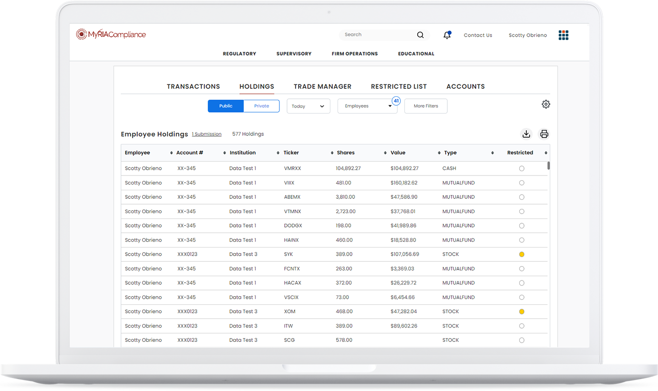658x391 pixels.
Task: Download the Employee Holdings report
Action: [x=526, y=134]
